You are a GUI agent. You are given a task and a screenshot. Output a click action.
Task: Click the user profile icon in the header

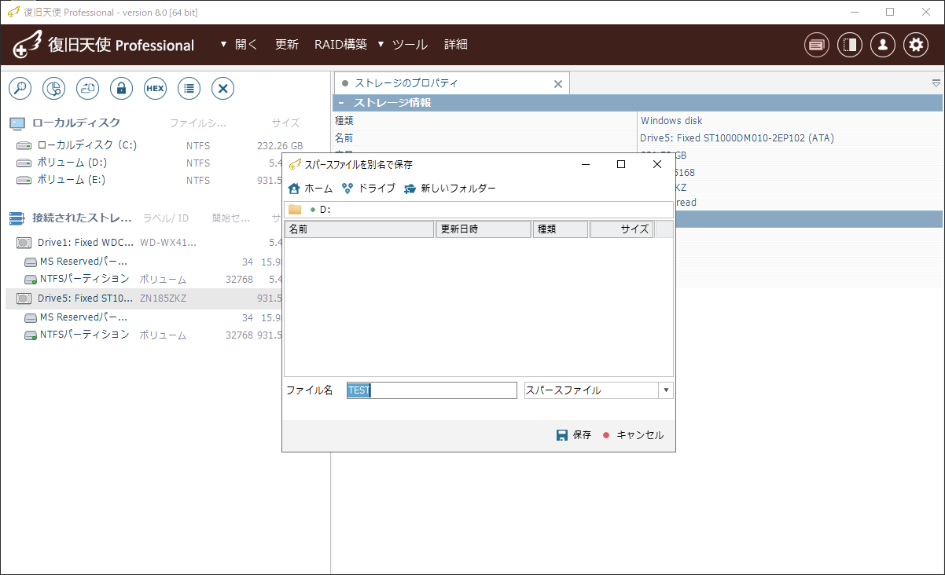[883, 45]
